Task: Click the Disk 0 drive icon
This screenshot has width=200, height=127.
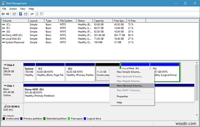Action: (5, 65)
